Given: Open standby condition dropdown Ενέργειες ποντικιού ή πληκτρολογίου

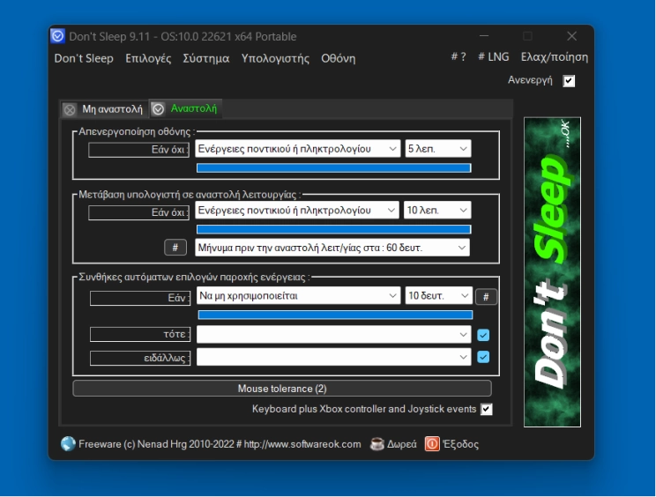Looking at the screenshot, I should click(296, 211).
